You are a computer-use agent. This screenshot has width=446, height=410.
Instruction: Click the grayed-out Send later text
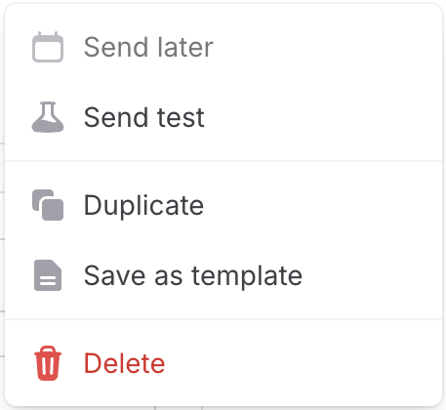pos(148,47)
